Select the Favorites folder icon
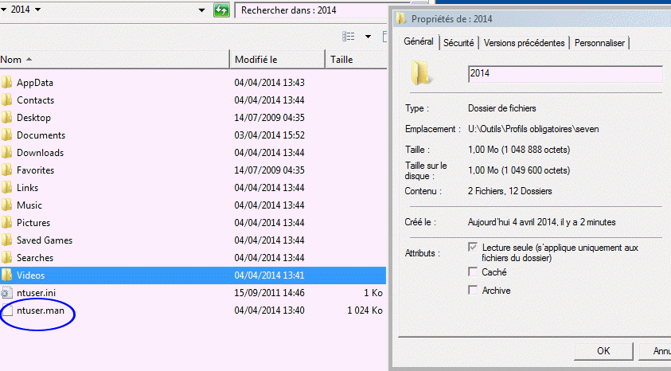Screen dimensions: 671x371 [x=6, y=170]
